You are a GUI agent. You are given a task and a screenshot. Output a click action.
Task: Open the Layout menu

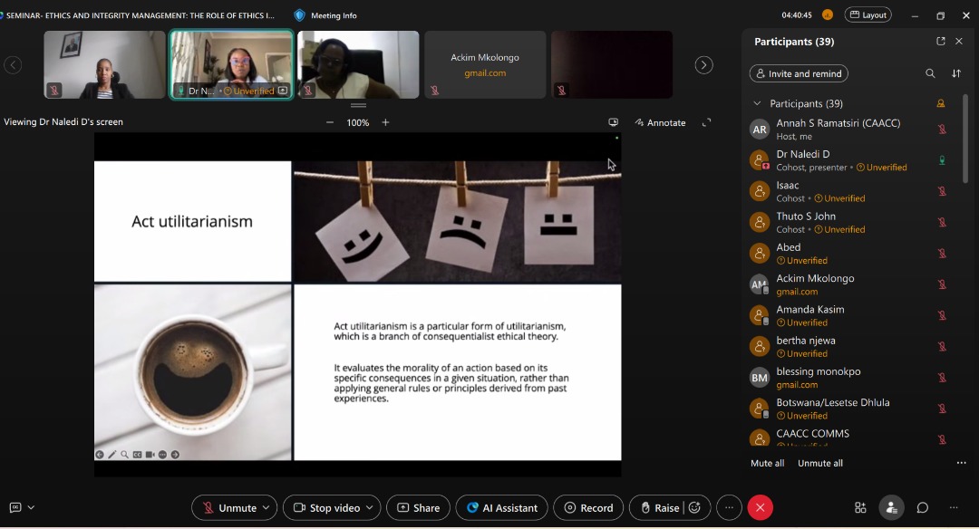(868, 15)
